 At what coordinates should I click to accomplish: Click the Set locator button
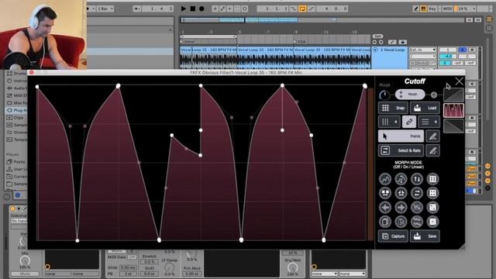coord(377,36)
